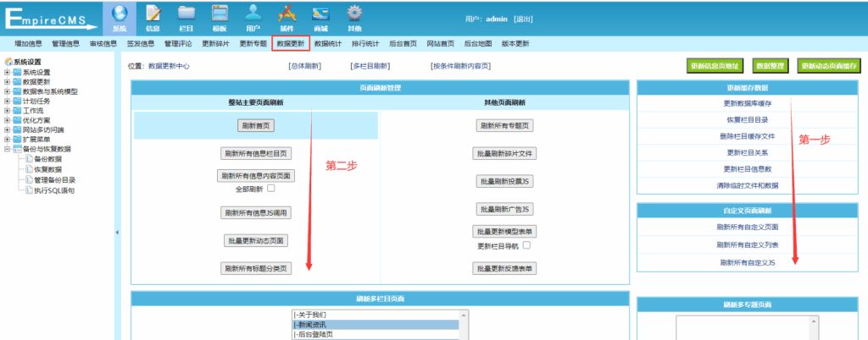The width and height of the screenshot is (868, 340).
Task: Open the 用户 user icon
Action: point(253,18)
